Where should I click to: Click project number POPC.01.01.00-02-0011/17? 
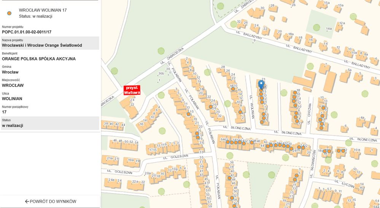27,32
